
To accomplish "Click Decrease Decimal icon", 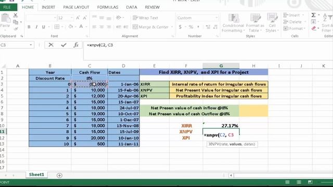I will 215,27.
